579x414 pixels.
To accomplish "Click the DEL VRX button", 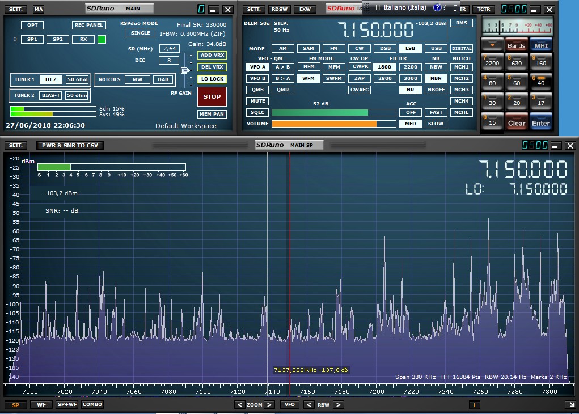I will (212, 67).
